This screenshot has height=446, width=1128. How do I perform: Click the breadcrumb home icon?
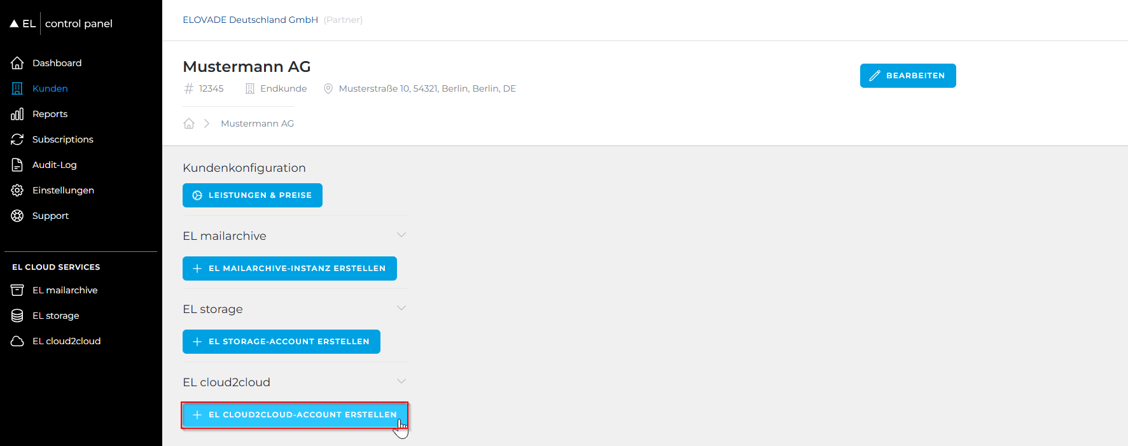click(x=189, y=123)
